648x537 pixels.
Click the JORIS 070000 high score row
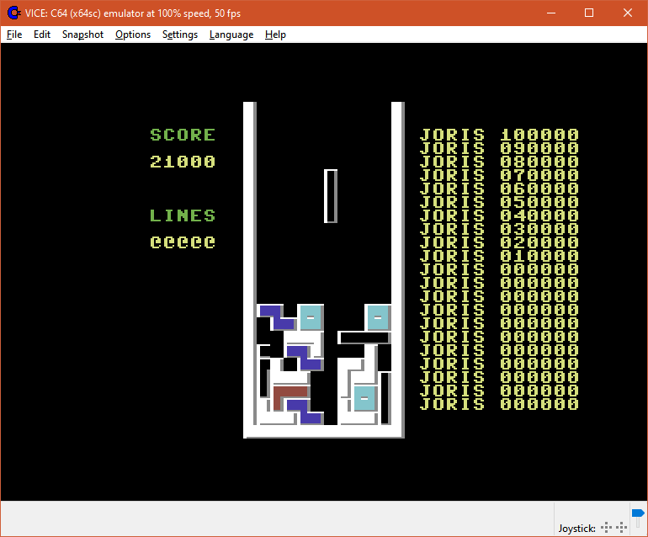(x=499, y=175)
